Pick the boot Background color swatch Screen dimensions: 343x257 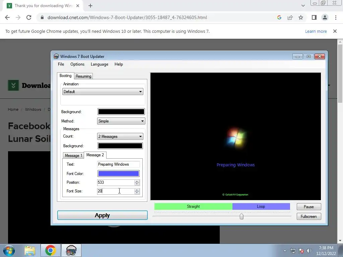(121, 112)
